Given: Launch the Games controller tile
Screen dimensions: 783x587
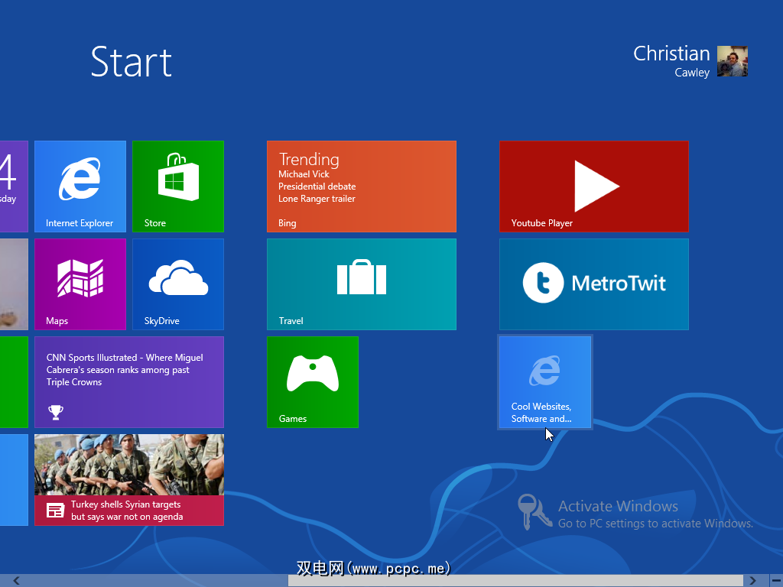Looking at the screenshot, I should 312,381.
